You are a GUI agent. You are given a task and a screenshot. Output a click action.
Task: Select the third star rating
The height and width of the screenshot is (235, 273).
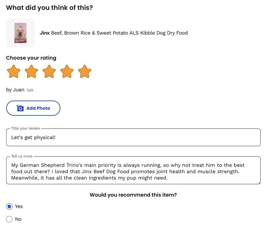coord(49,72)
